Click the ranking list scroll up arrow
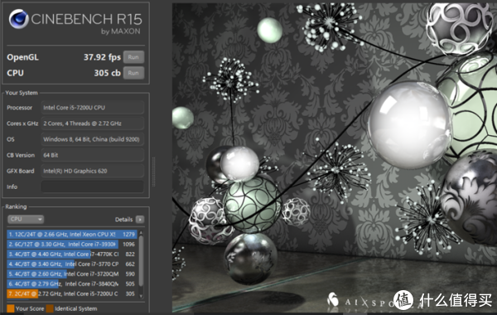 [x=141, y=233]
